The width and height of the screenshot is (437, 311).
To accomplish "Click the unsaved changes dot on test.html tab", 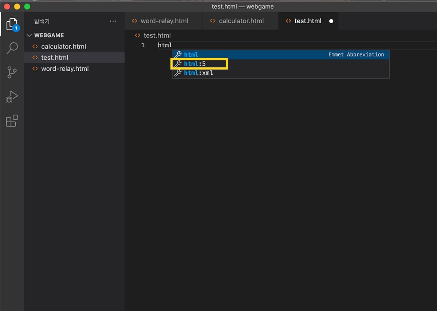I will tap(331, 21).
